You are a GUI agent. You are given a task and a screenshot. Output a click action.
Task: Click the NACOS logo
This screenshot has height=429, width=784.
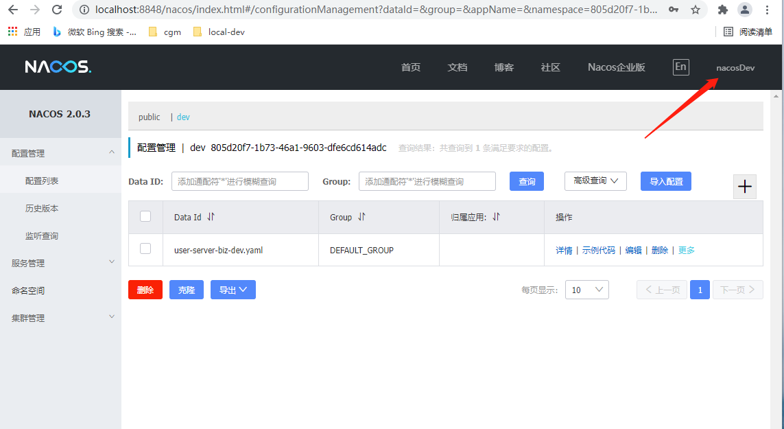pos(58,67)
